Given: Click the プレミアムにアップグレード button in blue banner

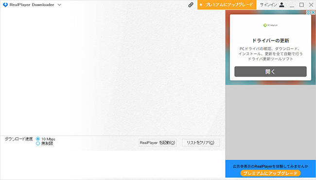Looking at the screenshot, I should (x=270, y=173).
